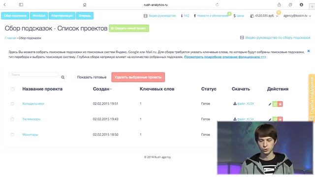Expand the 4520.035 руб. balance dropdown

pos(264,16)
